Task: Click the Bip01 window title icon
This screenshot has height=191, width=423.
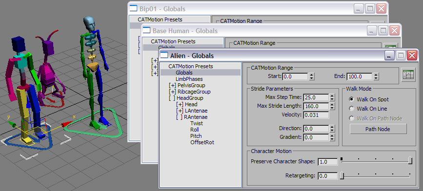Action: (134, 9)
